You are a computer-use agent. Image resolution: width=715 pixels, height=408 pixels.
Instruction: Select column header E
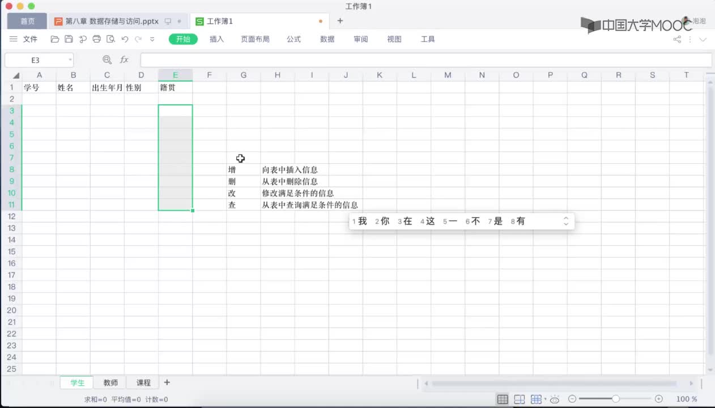click(175, 75)
